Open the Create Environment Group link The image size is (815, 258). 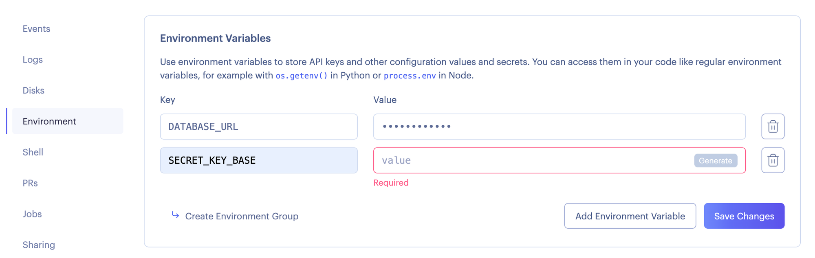(x=241, y=216)
